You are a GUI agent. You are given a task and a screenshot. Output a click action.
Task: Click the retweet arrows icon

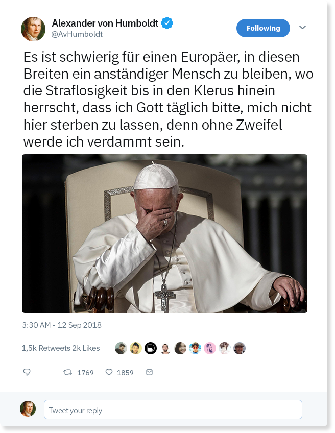[67, 372]
